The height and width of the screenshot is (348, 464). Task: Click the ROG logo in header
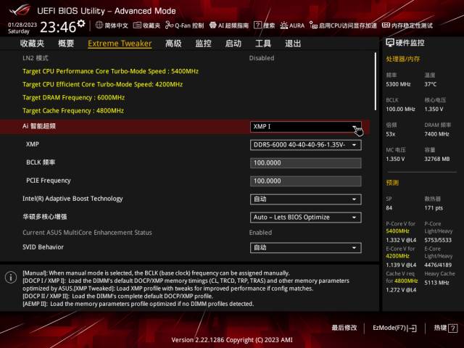click(20, 10)
